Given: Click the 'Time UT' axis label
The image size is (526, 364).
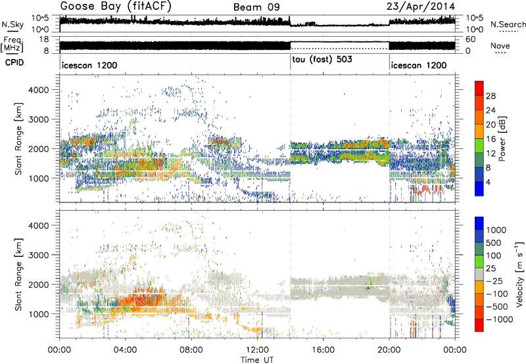Looking at the screenshot, I should 257,360.
